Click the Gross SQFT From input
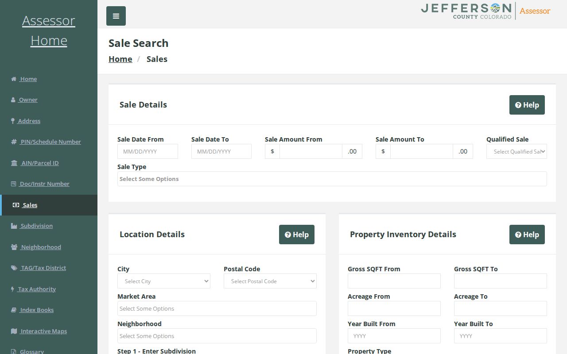Viewport: 567px width, 354px height. tap(394, 281)
